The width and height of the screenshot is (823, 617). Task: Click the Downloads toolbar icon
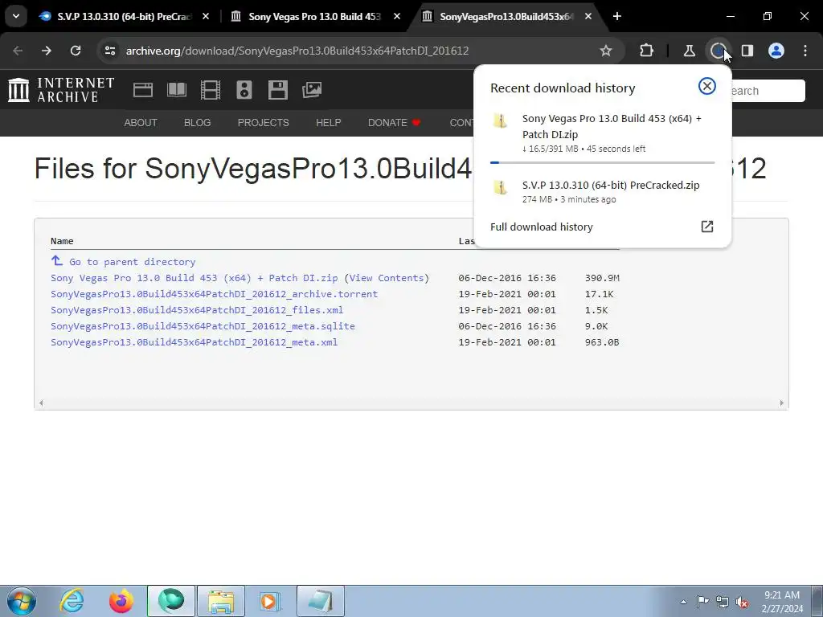pyautogui.click(x=718, y=51)
